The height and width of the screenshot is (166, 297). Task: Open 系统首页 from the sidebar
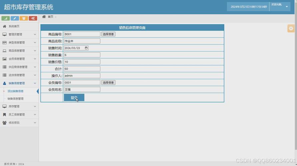click(x=14, y=26)
